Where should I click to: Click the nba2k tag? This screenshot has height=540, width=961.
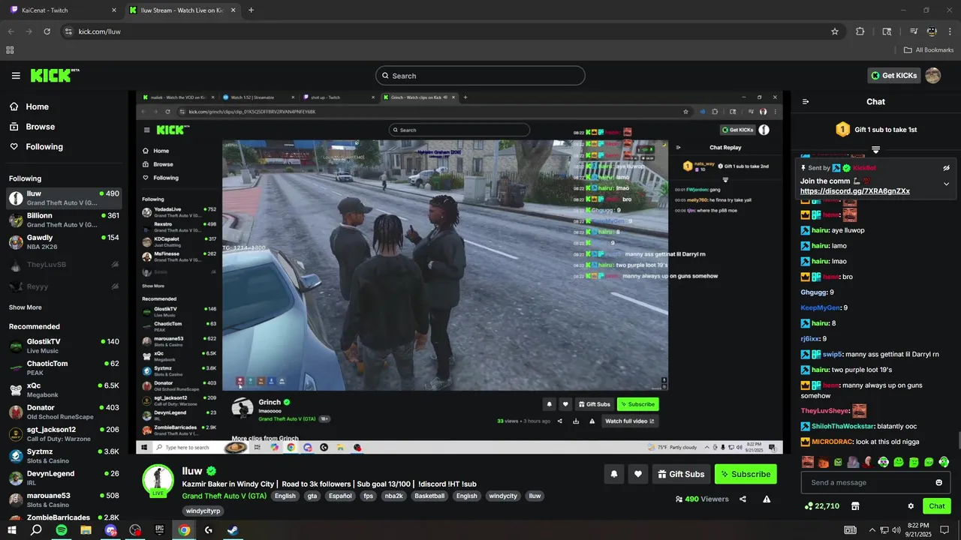393,496
